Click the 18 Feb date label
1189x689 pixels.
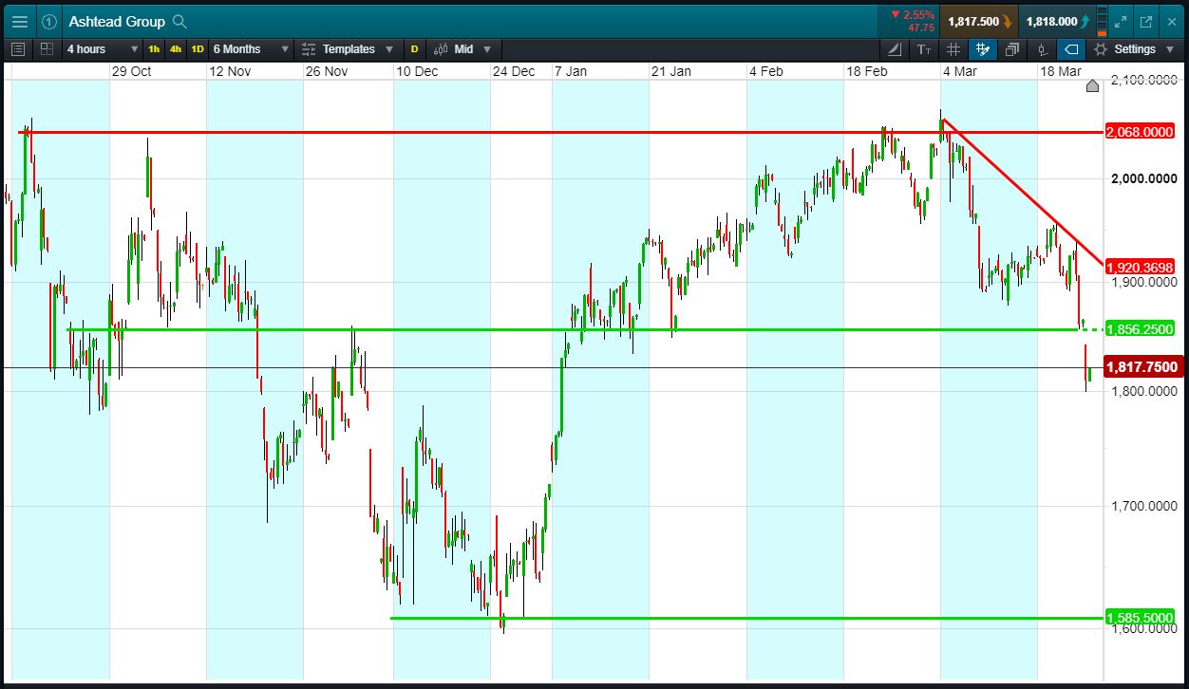coord(867,71)
